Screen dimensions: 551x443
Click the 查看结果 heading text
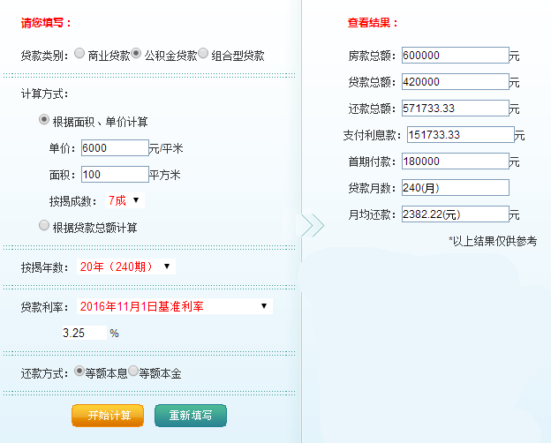pyautogui.click(x=373, y=23)
